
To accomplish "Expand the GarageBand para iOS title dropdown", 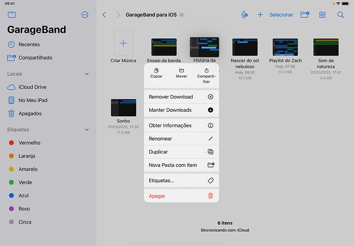I will (x=181, y=15).
